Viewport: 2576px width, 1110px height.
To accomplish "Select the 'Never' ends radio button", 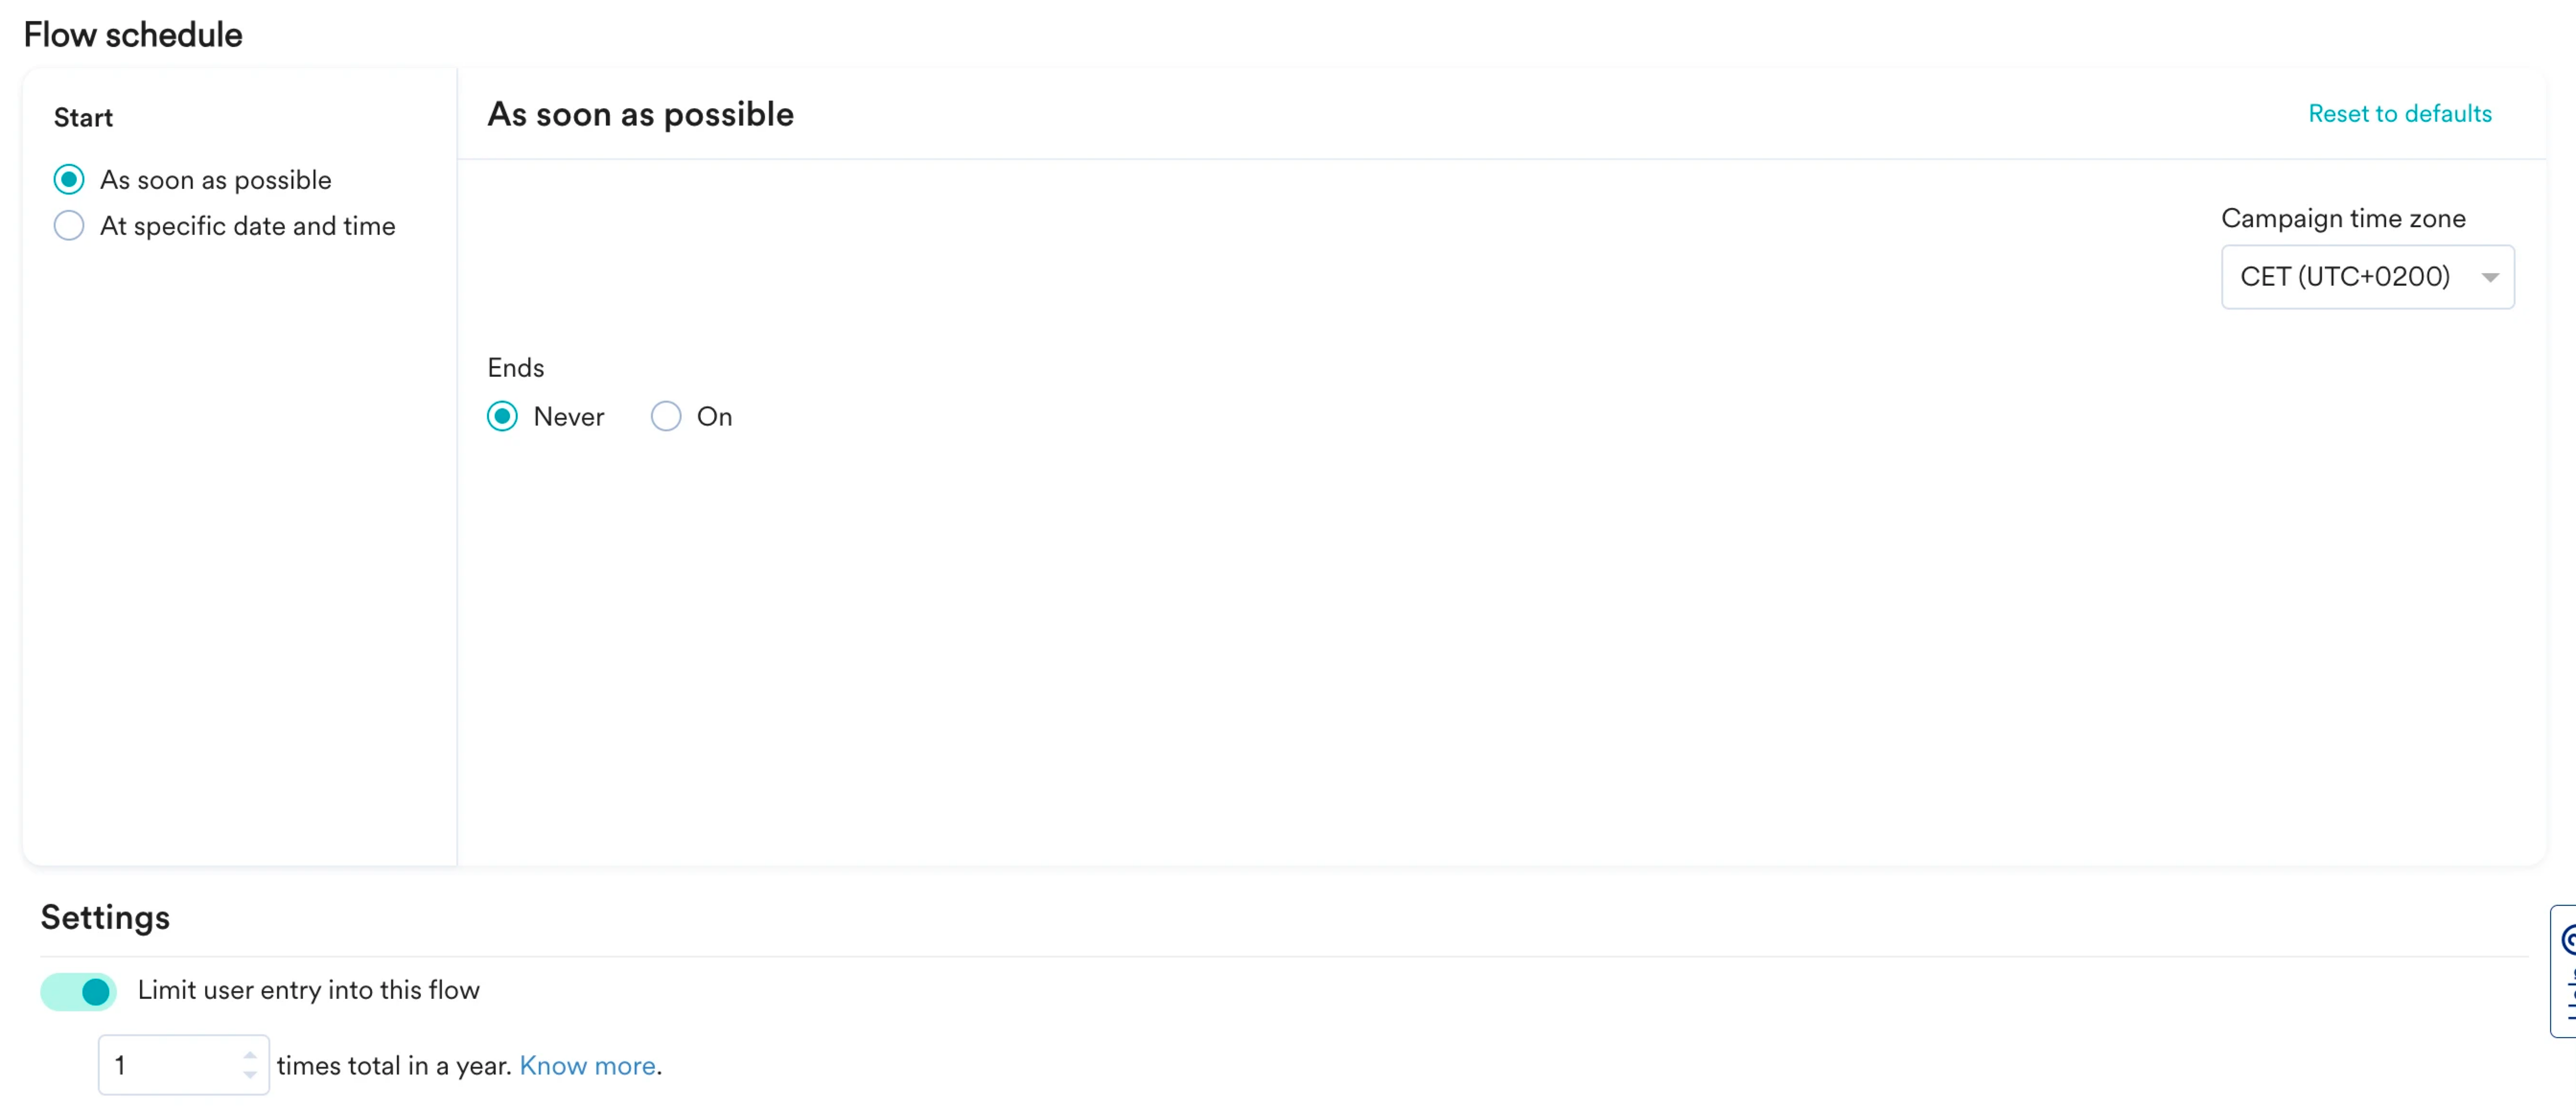I will coord(502,416).
